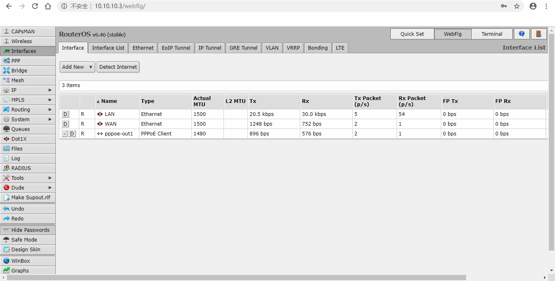Screen dimensions: 555x281
Task: Click Make Supout.rif in the sidebar
Action: coord(28,197)
